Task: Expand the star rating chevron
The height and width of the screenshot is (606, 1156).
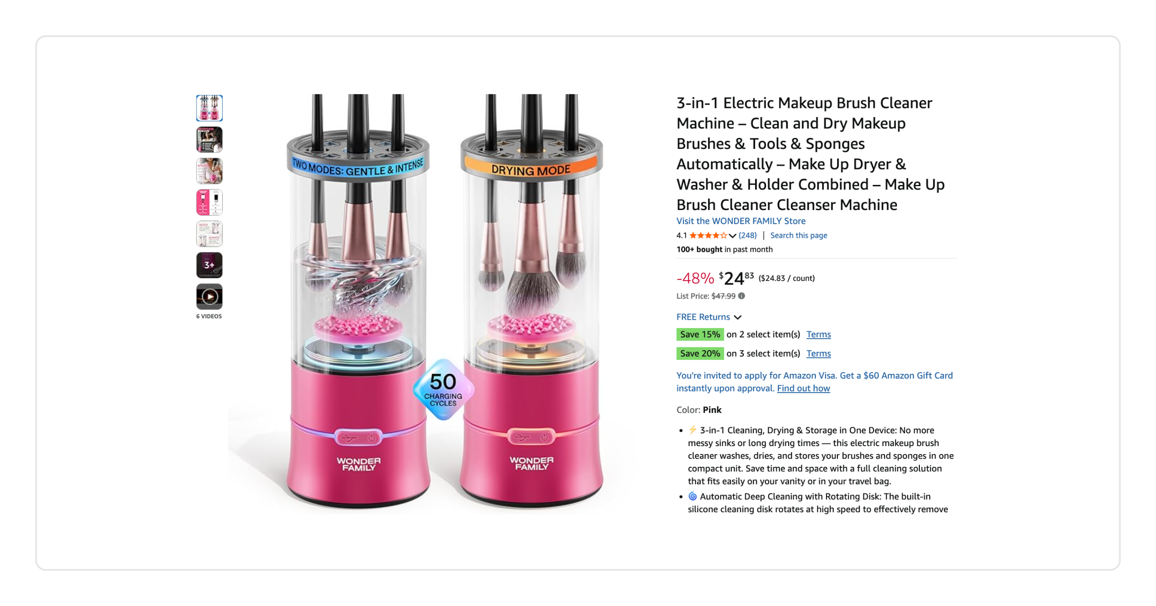Action: [x=732, y=236]
